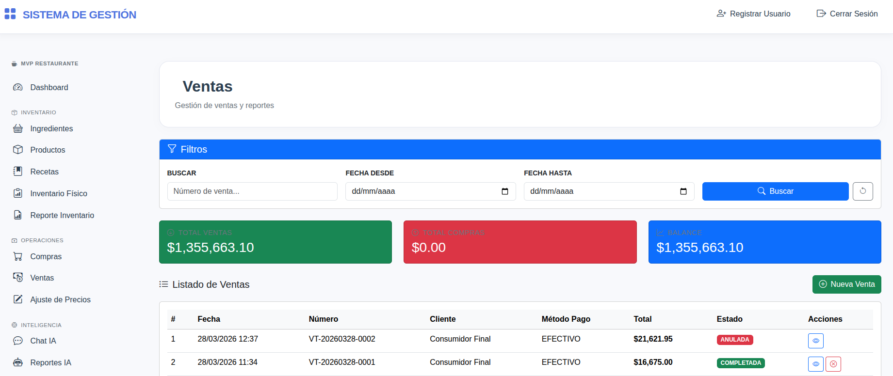Click the reset filters refresh icon
The width and height of the screenshot is (893, 376).
862,191
